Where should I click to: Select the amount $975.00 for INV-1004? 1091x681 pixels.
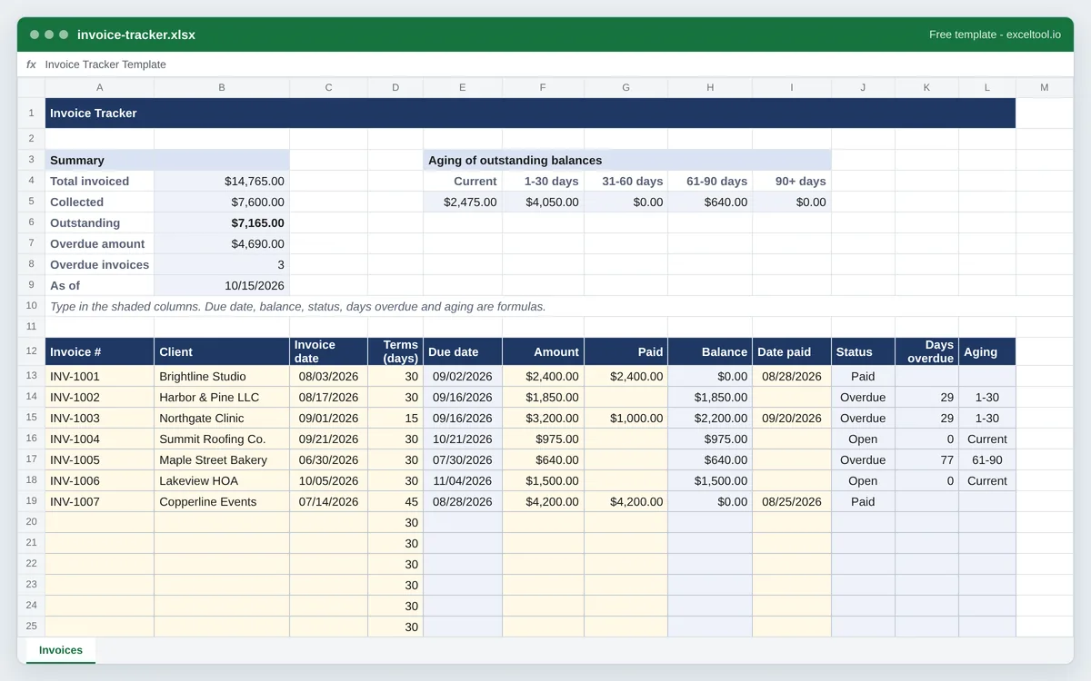click(x=543, y=439)
